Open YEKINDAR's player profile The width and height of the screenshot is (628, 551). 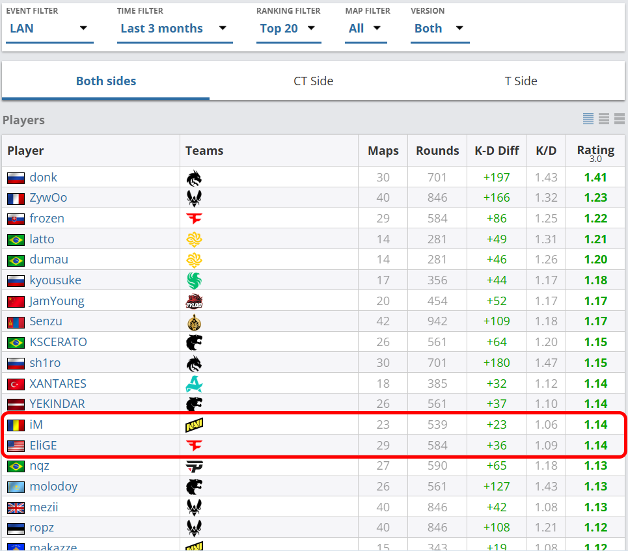57,403
